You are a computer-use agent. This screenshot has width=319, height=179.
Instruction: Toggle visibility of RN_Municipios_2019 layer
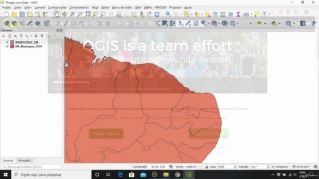click(x=7, y=46)
